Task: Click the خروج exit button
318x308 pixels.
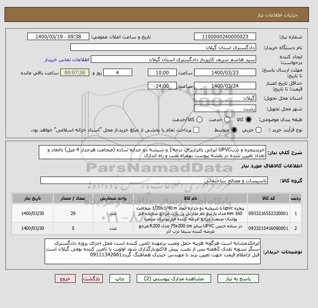Action: pyautogui.click(x=65, y=279)
